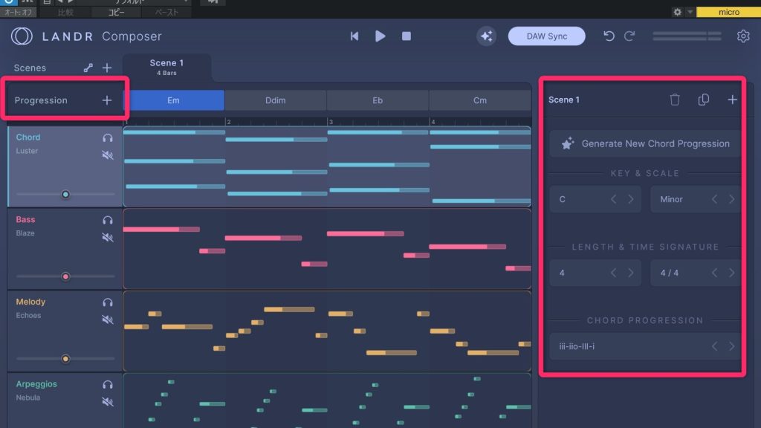761x428 pixels.
Task: Click the undo arrow icon
Action: (609, 36)
